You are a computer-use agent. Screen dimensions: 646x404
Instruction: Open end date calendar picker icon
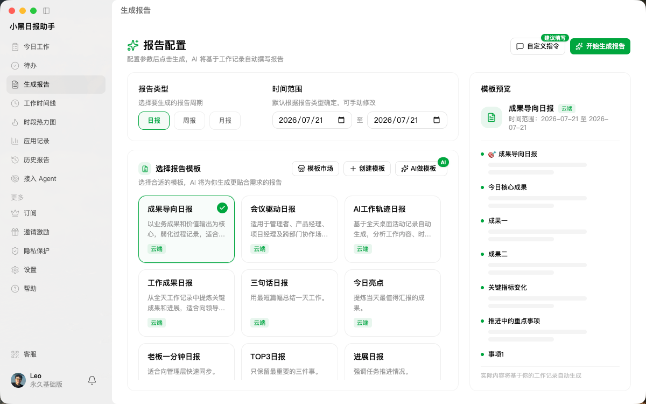click(437, 120)
